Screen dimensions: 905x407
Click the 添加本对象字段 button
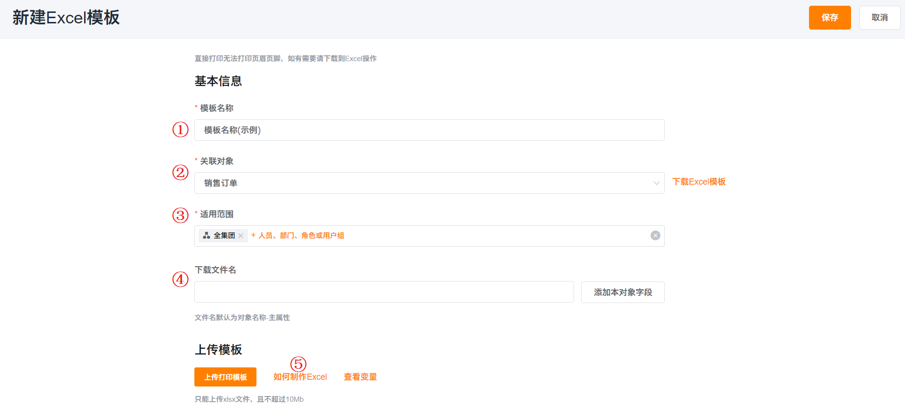(623, 292)
